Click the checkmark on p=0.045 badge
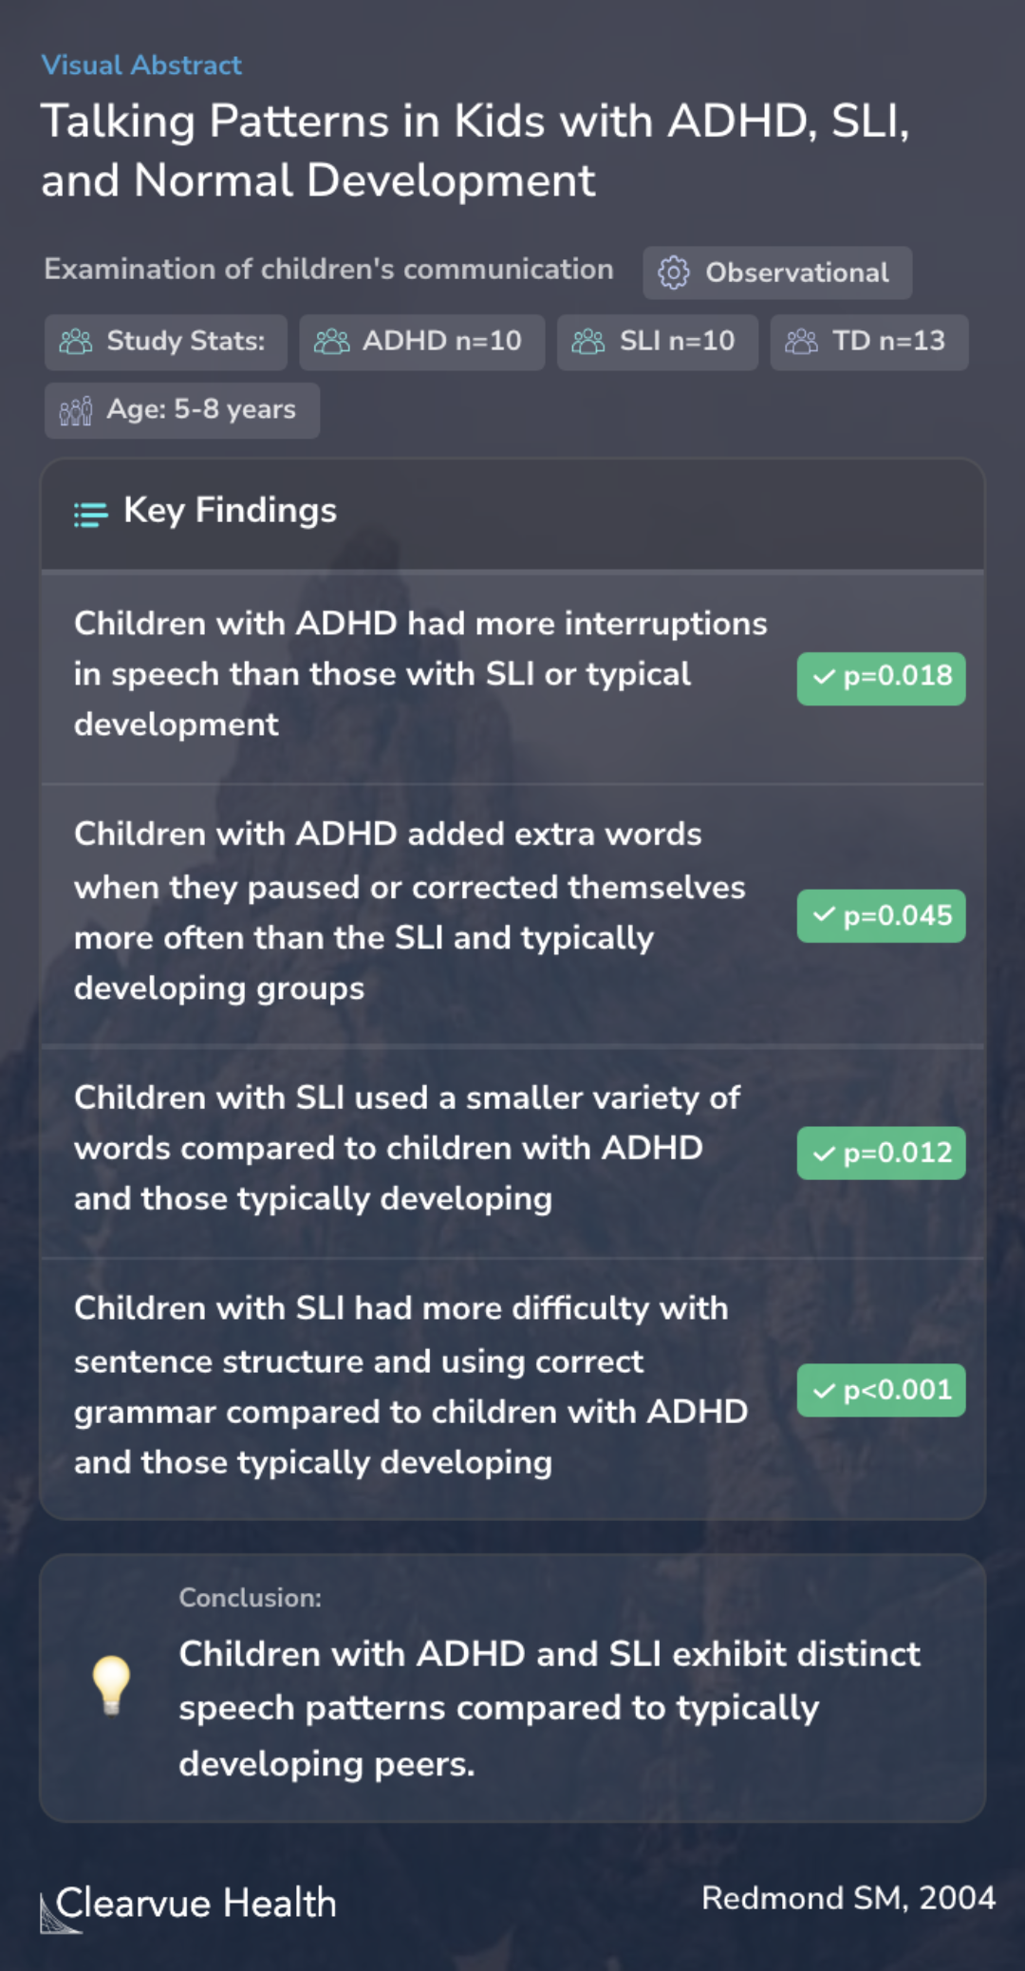This screenshot has height=1971, width=1025. pos(824,915)
